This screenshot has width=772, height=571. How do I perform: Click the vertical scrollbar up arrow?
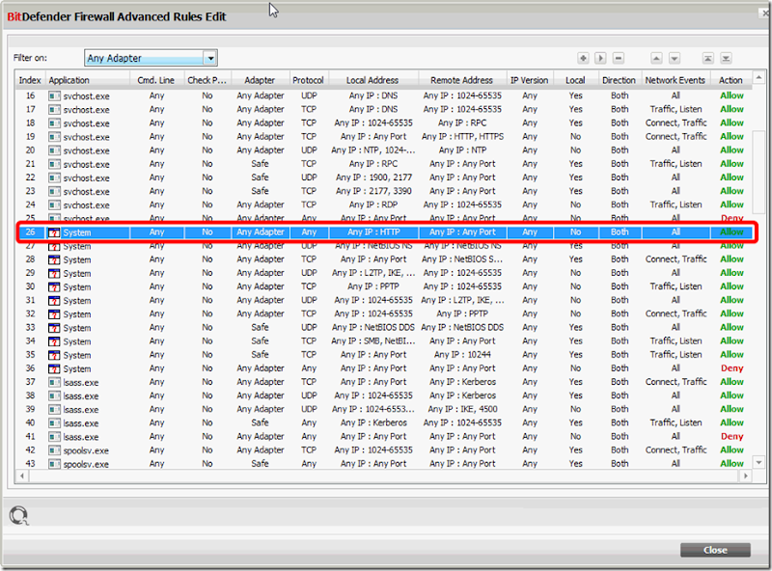point(758,77)
